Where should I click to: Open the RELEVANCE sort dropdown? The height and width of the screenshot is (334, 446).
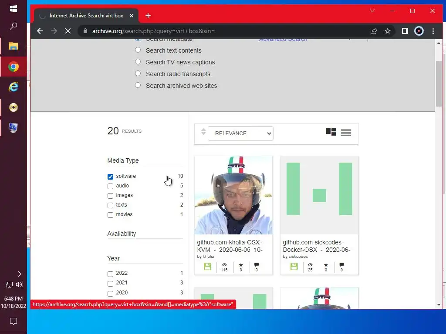pos(240,134)
